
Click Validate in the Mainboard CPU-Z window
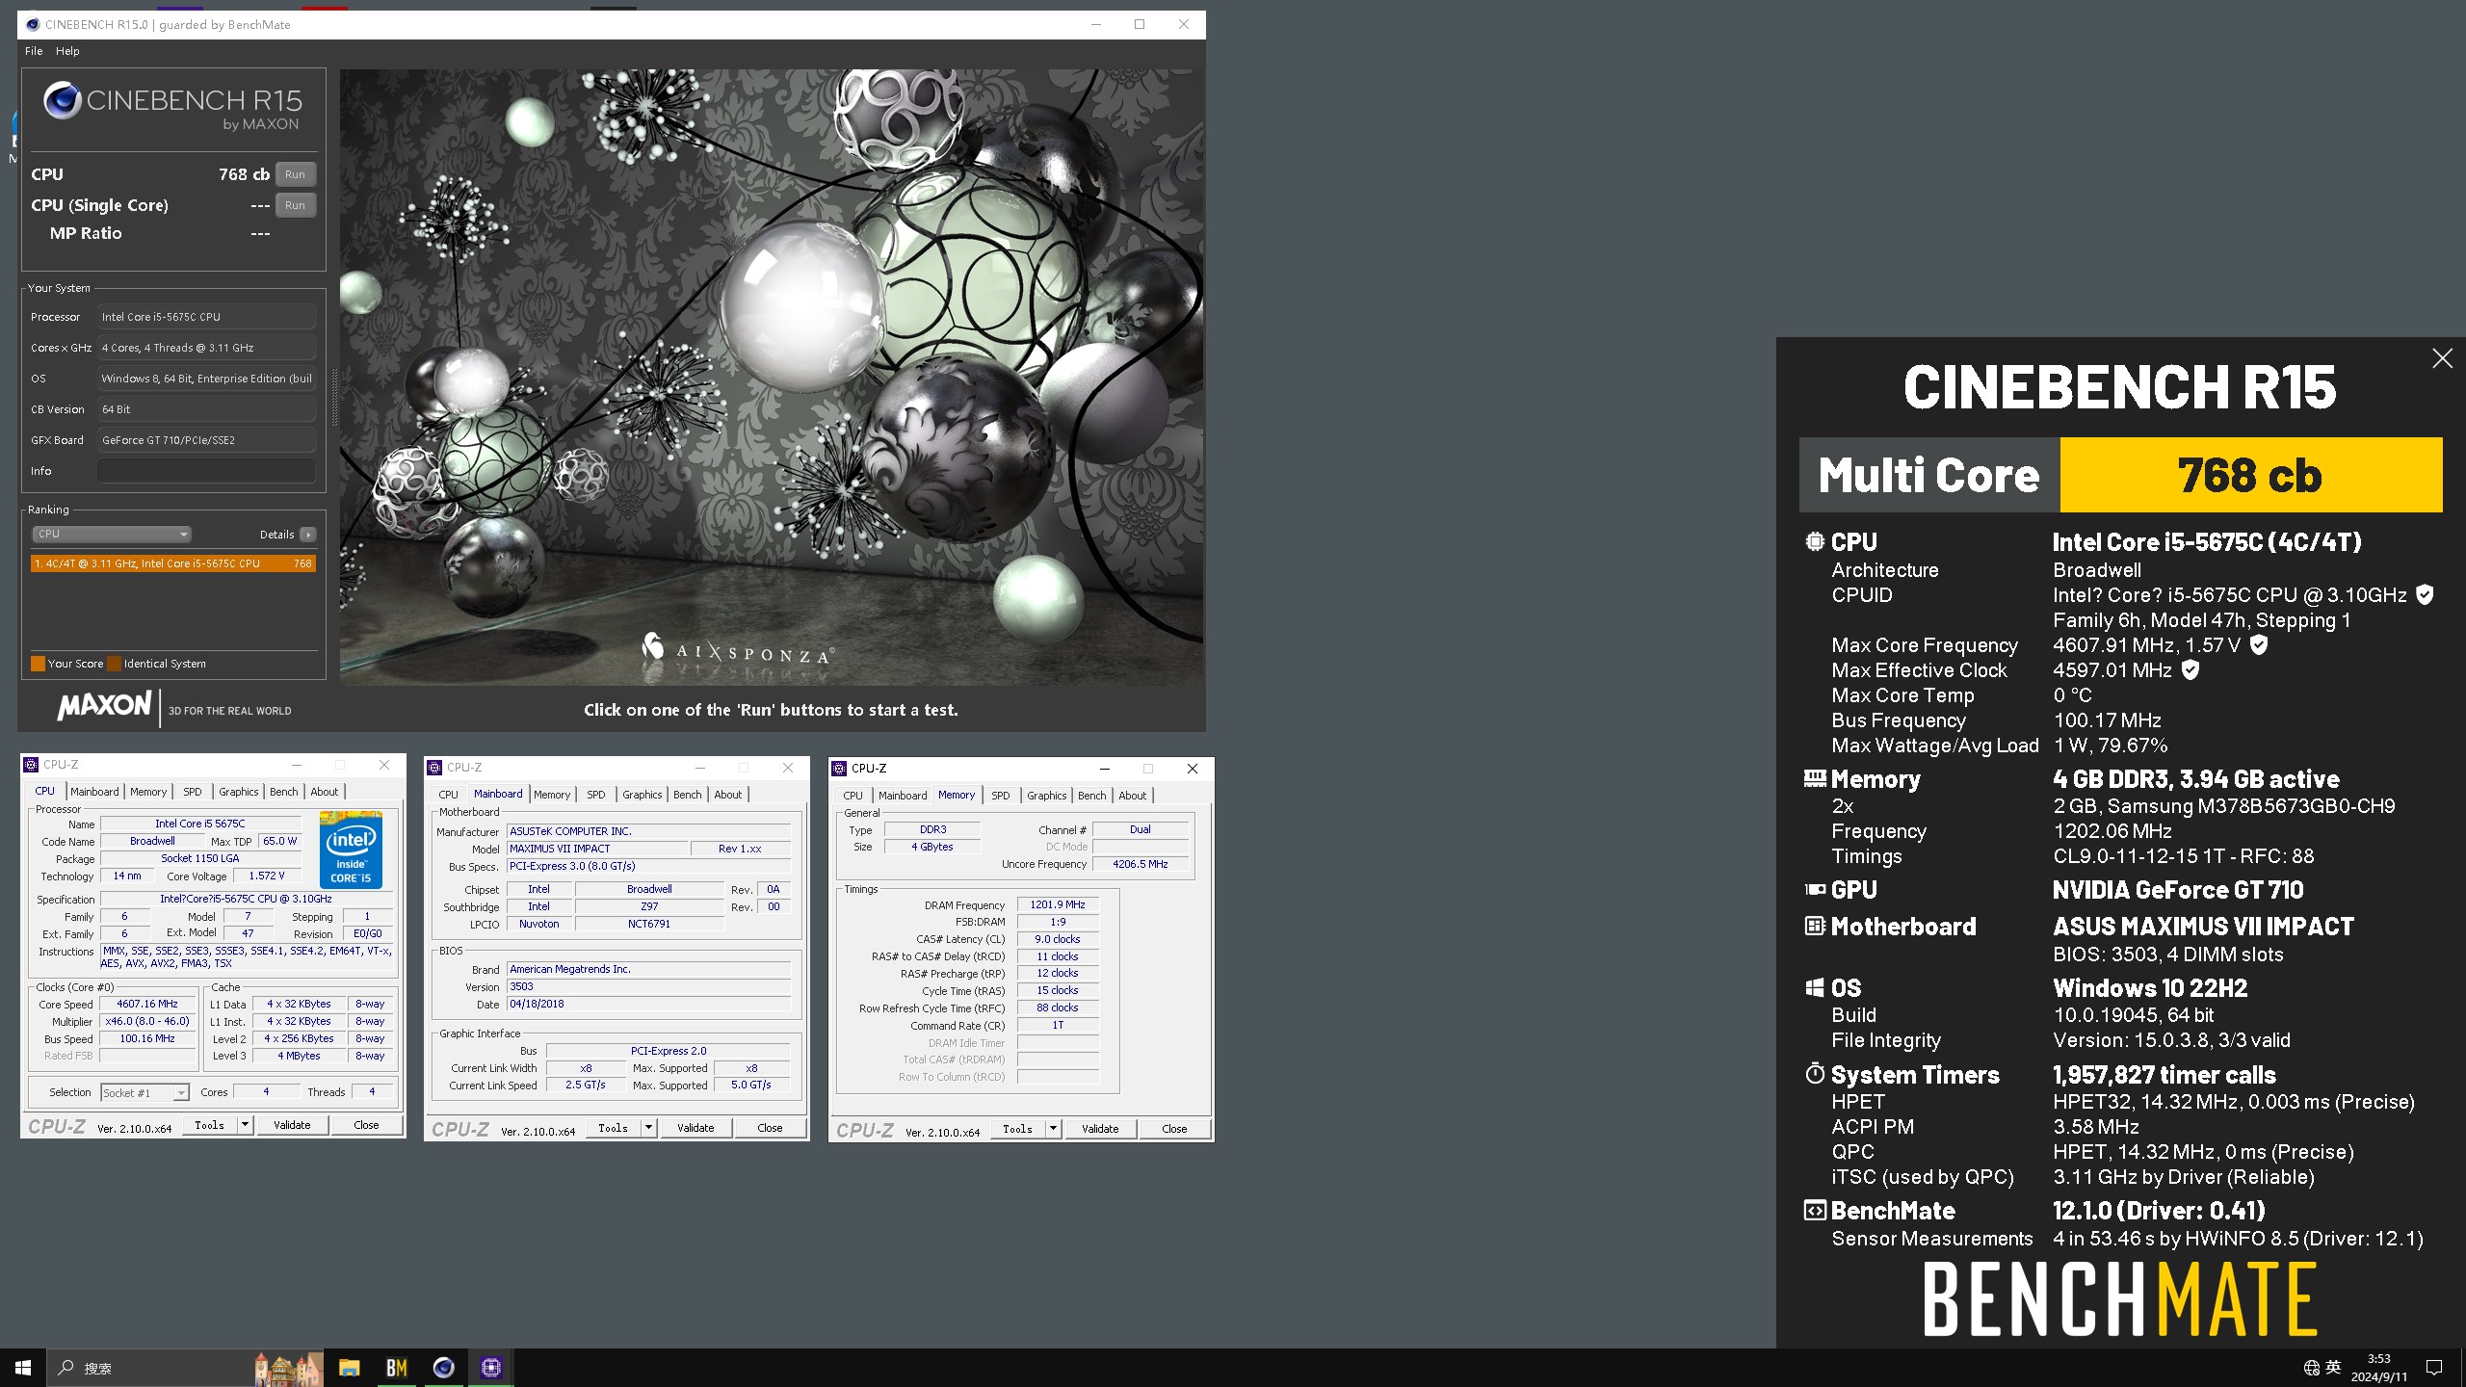(x=695, y=1128)
